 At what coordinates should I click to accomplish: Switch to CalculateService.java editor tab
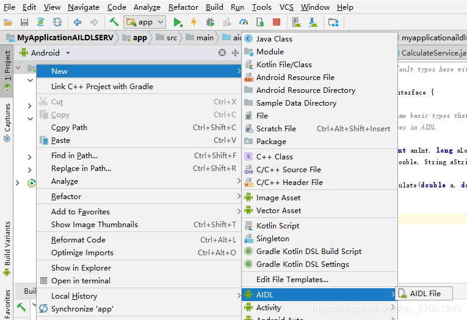[x=432, y=53]
